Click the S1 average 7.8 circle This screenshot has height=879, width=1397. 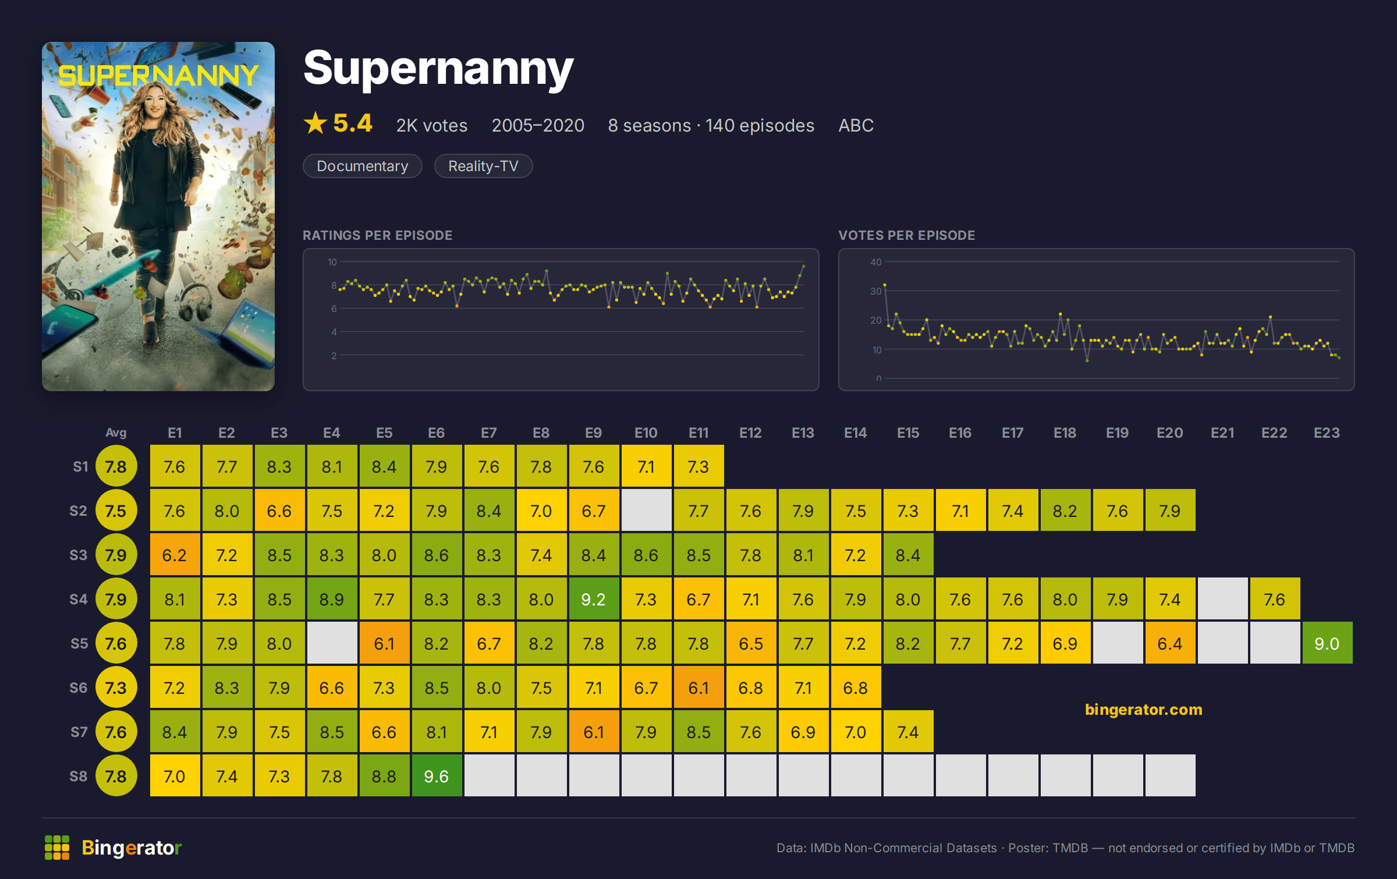116,466
